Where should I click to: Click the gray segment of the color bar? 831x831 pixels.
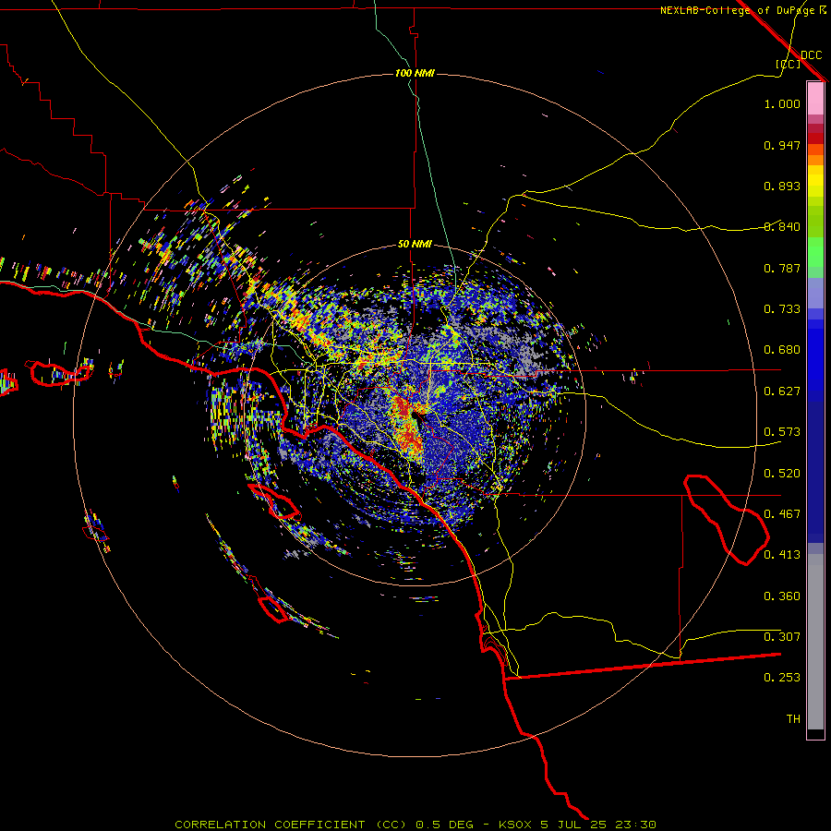click(815, 642)
